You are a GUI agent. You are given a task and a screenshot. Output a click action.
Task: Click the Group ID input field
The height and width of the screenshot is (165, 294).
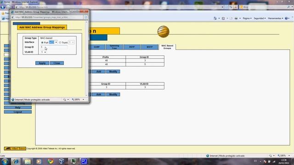coord(54,47)
